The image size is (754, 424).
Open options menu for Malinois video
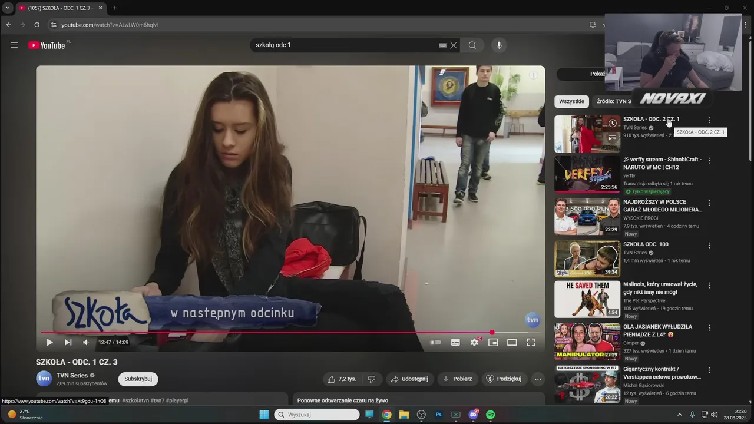pos(709,286)
